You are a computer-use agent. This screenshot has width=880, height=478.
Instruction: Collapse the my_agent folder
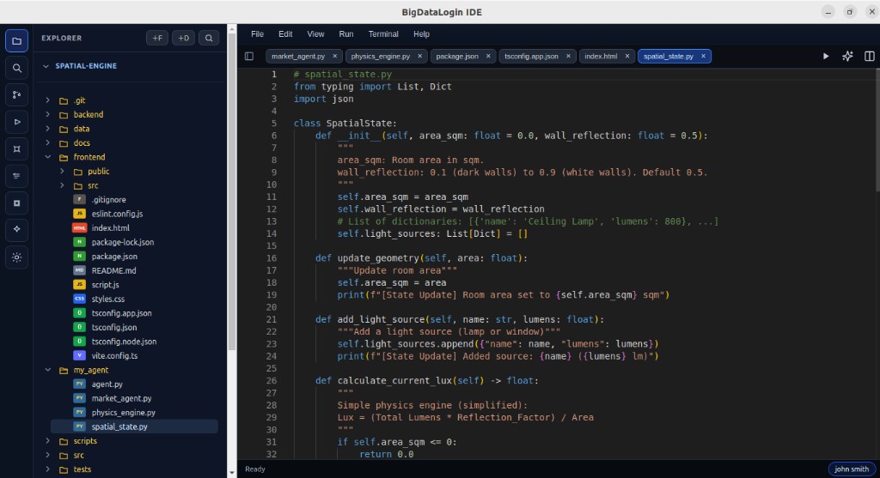point(48,370)
